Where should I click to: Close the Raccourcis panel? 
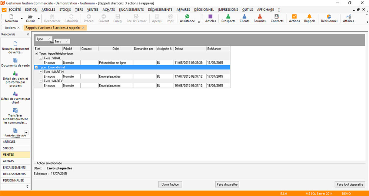tap(28, 34)
